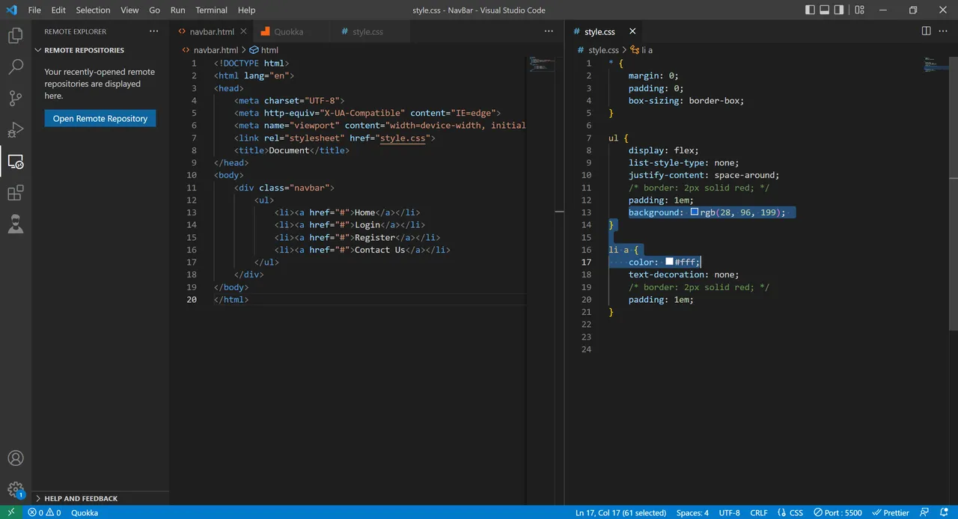
Task: Open the View menu
Action: (x=129, y=10)
